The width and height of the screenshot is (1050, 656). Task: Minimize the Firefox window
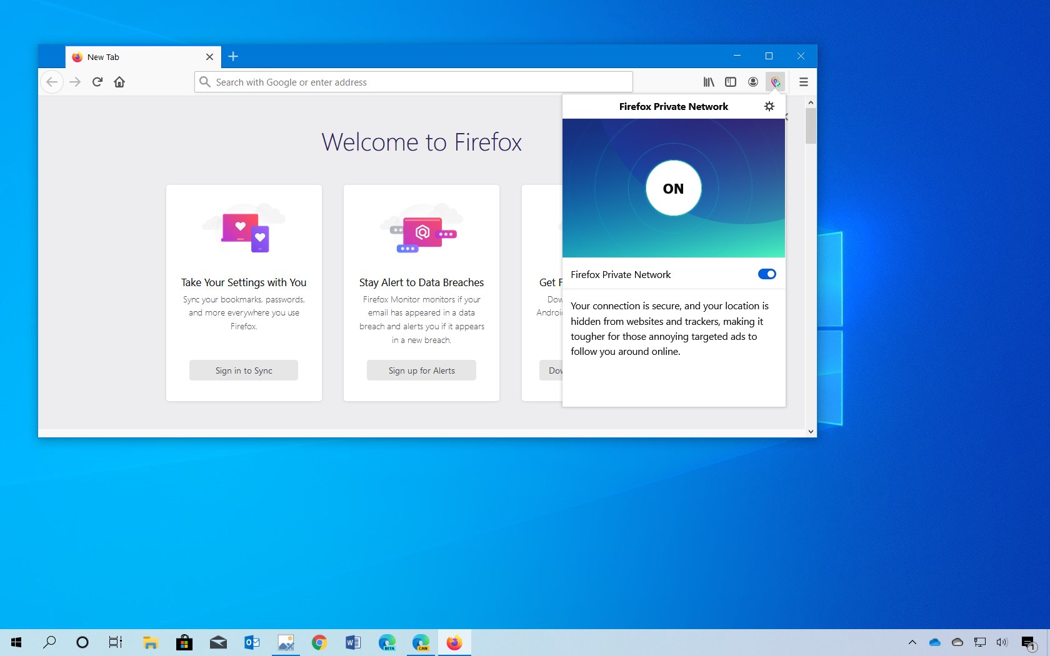(x=737, y=56)
